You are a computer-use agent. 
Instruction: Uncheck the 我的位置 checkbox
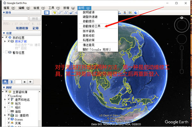coord(6,37)
